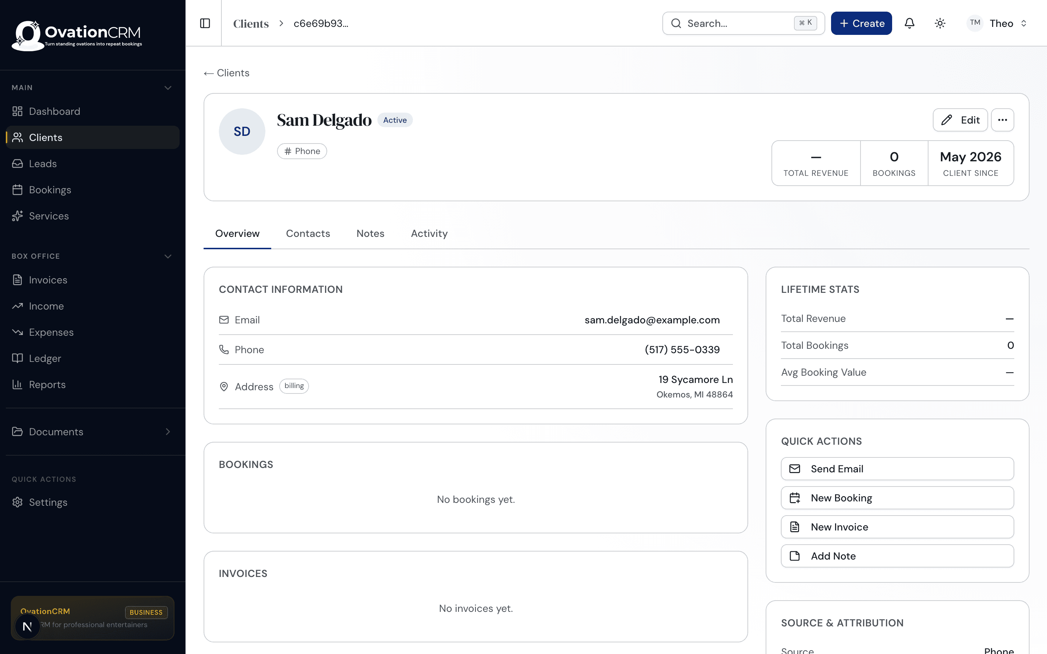Click the Documents folder icon
Screen dimensions: 1047x654
pos(17,432)
